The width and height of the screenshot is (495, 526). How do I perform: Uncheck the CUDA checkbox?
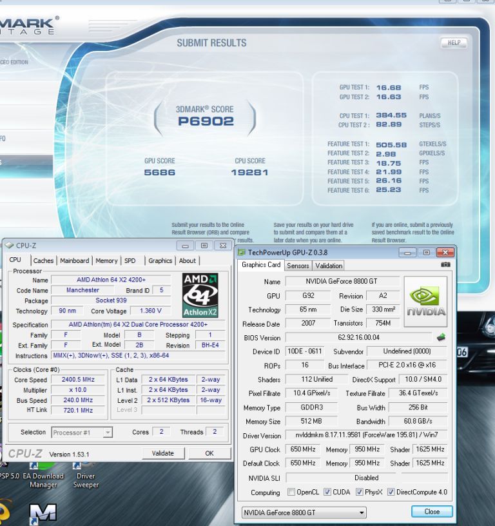coord(327,492)
